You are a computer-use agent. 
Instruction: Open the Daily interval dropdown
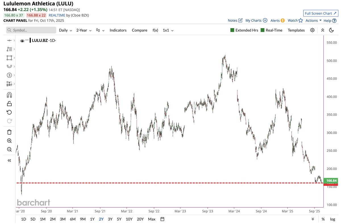click(65, 30)
